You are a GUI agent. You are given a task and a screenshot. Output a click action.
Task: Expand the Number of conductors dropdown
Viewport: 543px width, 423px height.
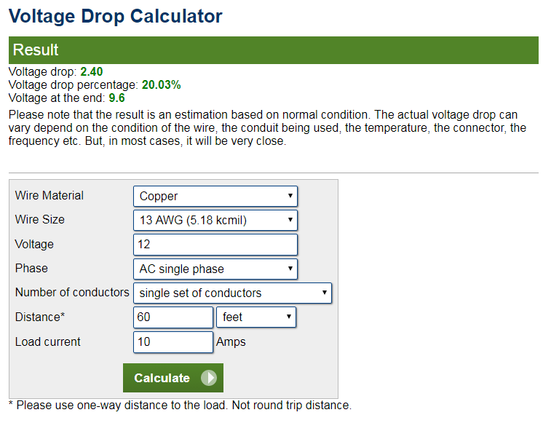click(231, 293)
